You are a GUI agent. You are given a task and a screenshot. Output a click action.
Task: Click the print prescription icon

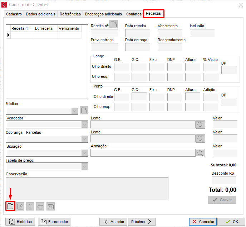point(41,206)
